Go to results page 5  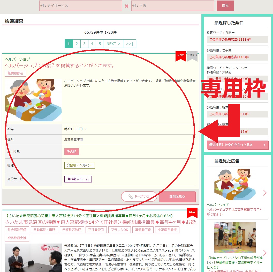(x=100, y=44)
